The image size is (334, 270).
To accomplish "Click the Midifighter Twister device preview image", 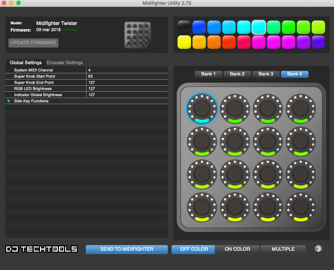I will point(137,34).
